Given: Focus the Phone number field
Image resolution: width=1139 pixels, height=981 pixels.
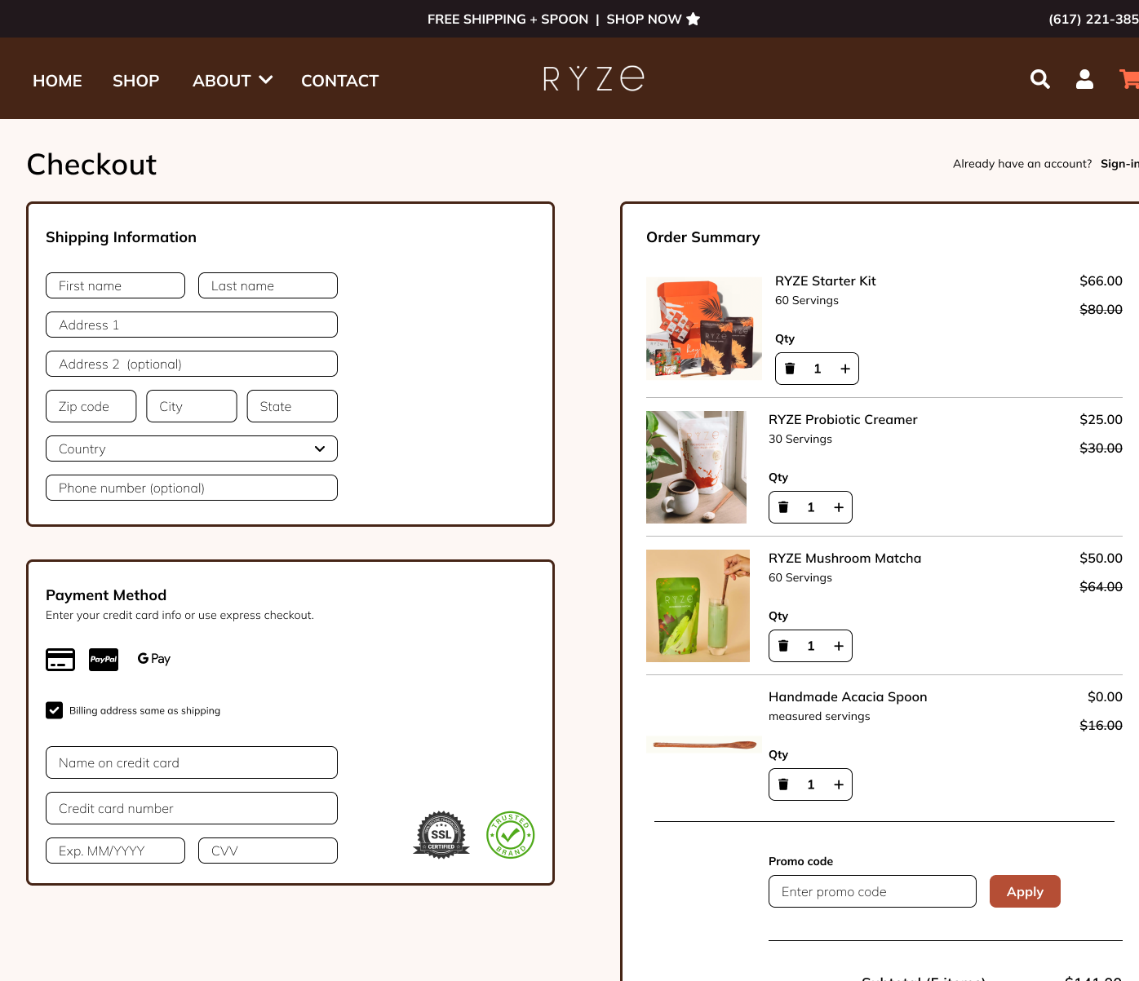Looking at the screenshot, I should tap(192, 488).
